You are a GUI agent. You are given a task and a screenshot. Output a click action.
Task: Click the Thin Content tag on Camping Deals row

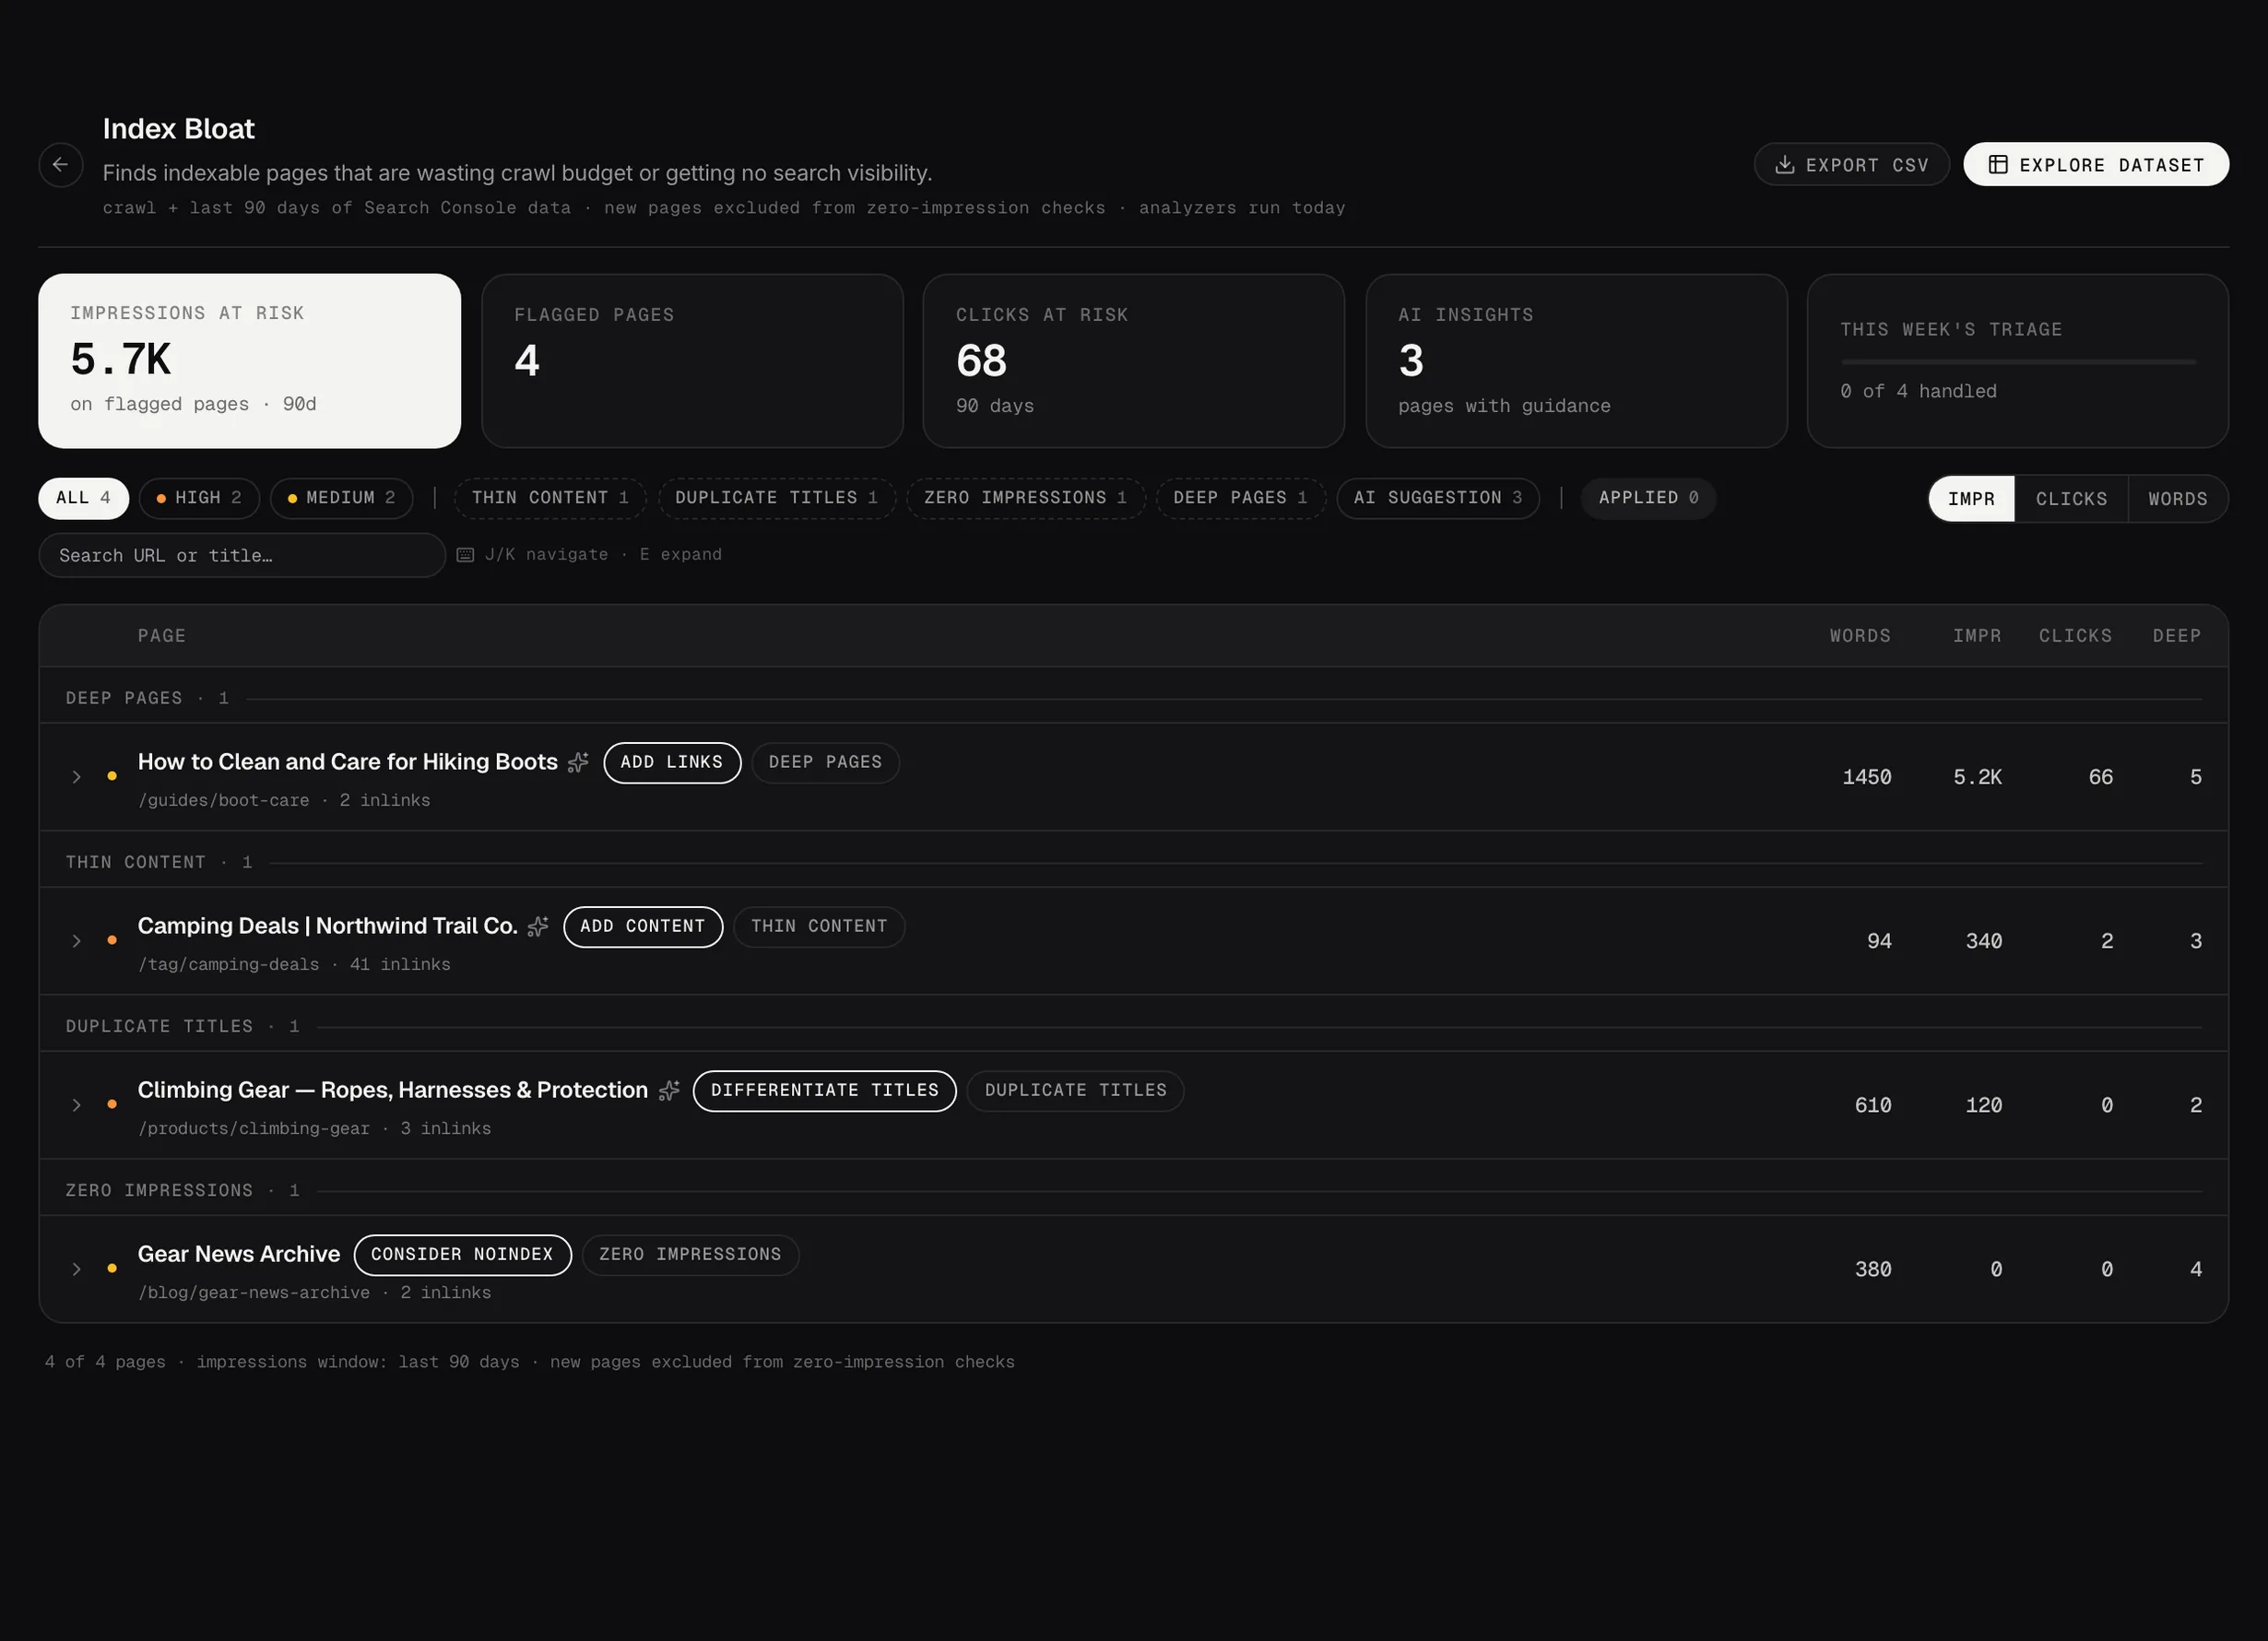[818, 926]
